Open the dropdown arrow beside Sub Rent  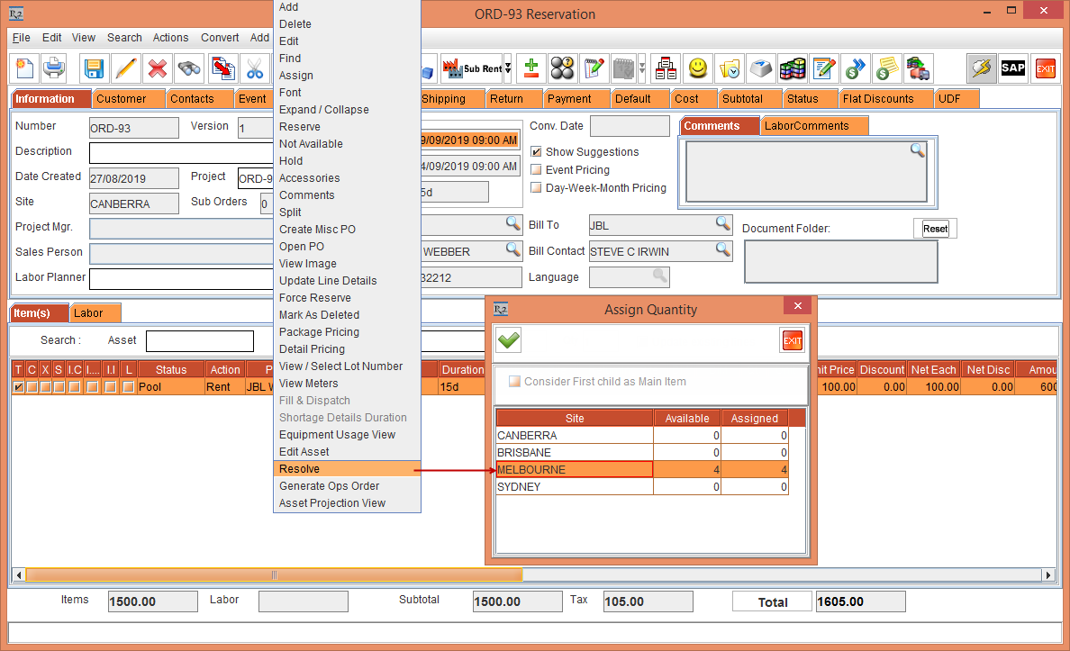[507, 68]
